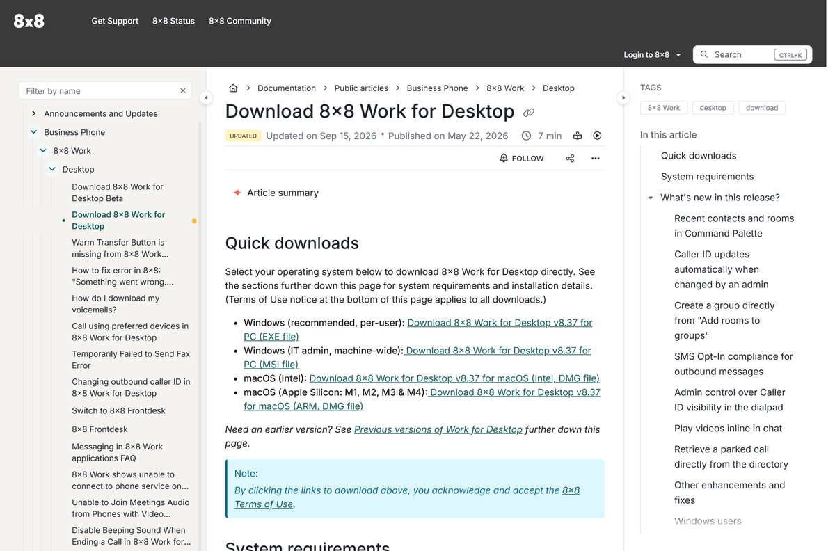Open Warm Transfer Button is missing article
This screenshot has height=551, width=835.
click(120, 248)
